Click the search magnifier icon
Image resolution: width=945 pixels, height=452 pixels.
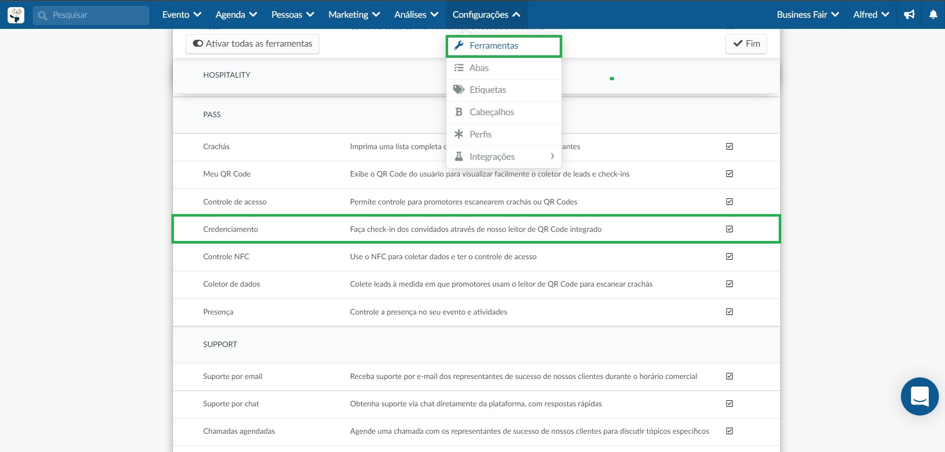(43, 15)
